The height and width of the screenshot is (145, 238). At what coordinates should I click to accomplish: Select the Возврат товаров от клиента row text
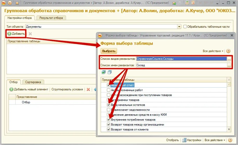tap(130, 129)
